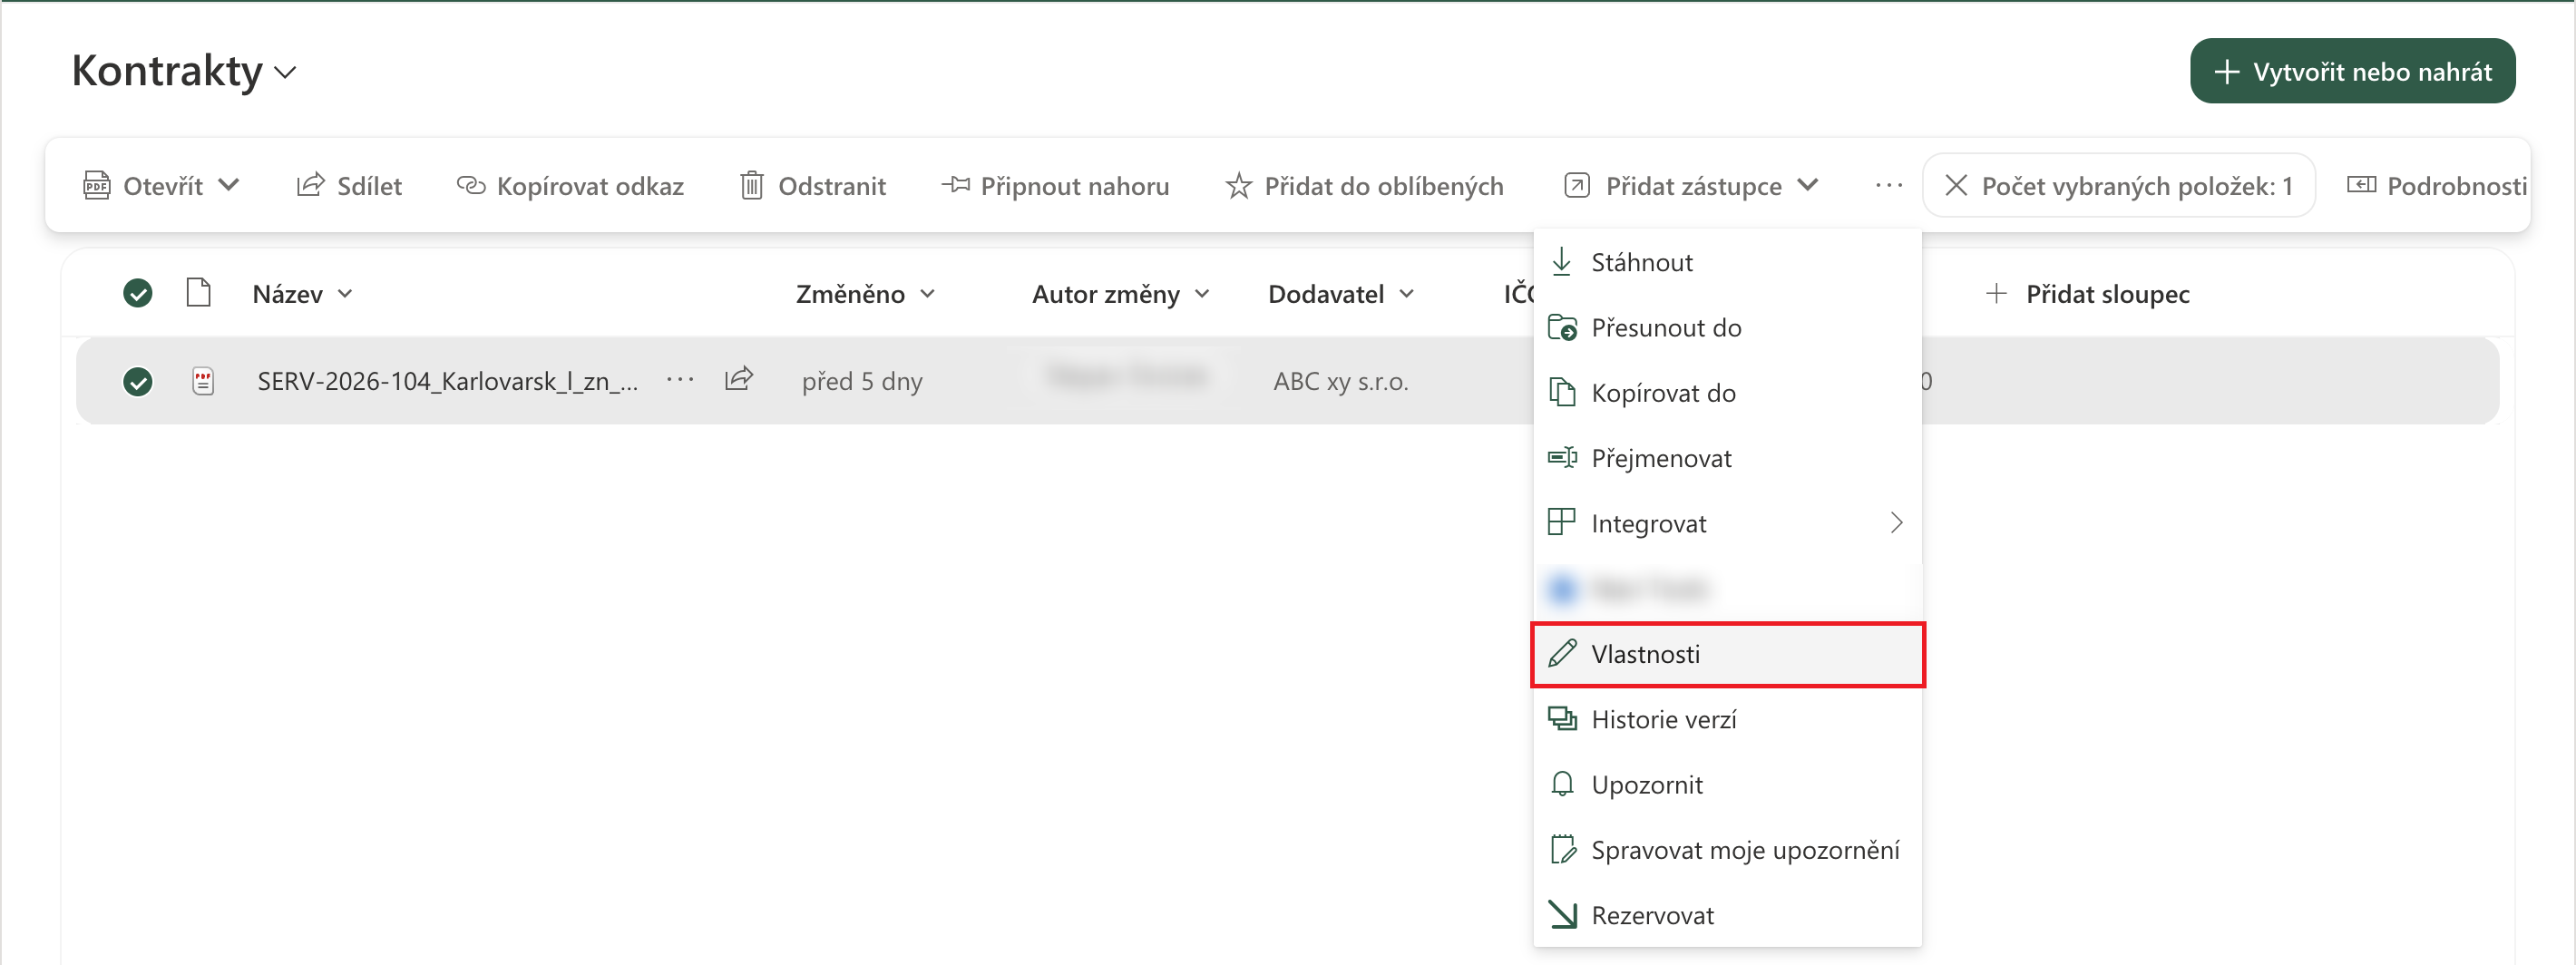This screenshot has width=2576, height=965.
Task: Click the Odstranit trash icon
Action: (x=752, y=186)
